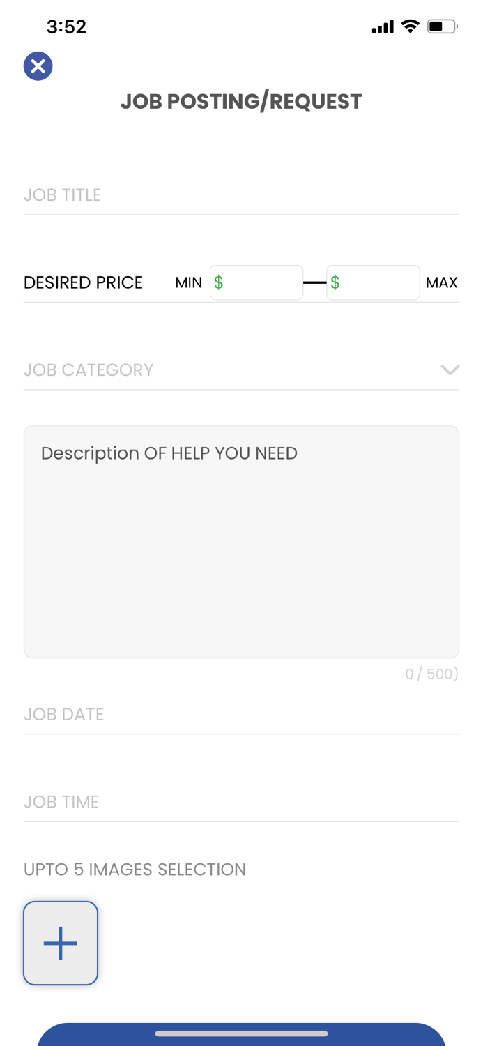The image size is (483, 1046).
Task: Click the 0/500 character counter
Action: (x=432, y=673)
